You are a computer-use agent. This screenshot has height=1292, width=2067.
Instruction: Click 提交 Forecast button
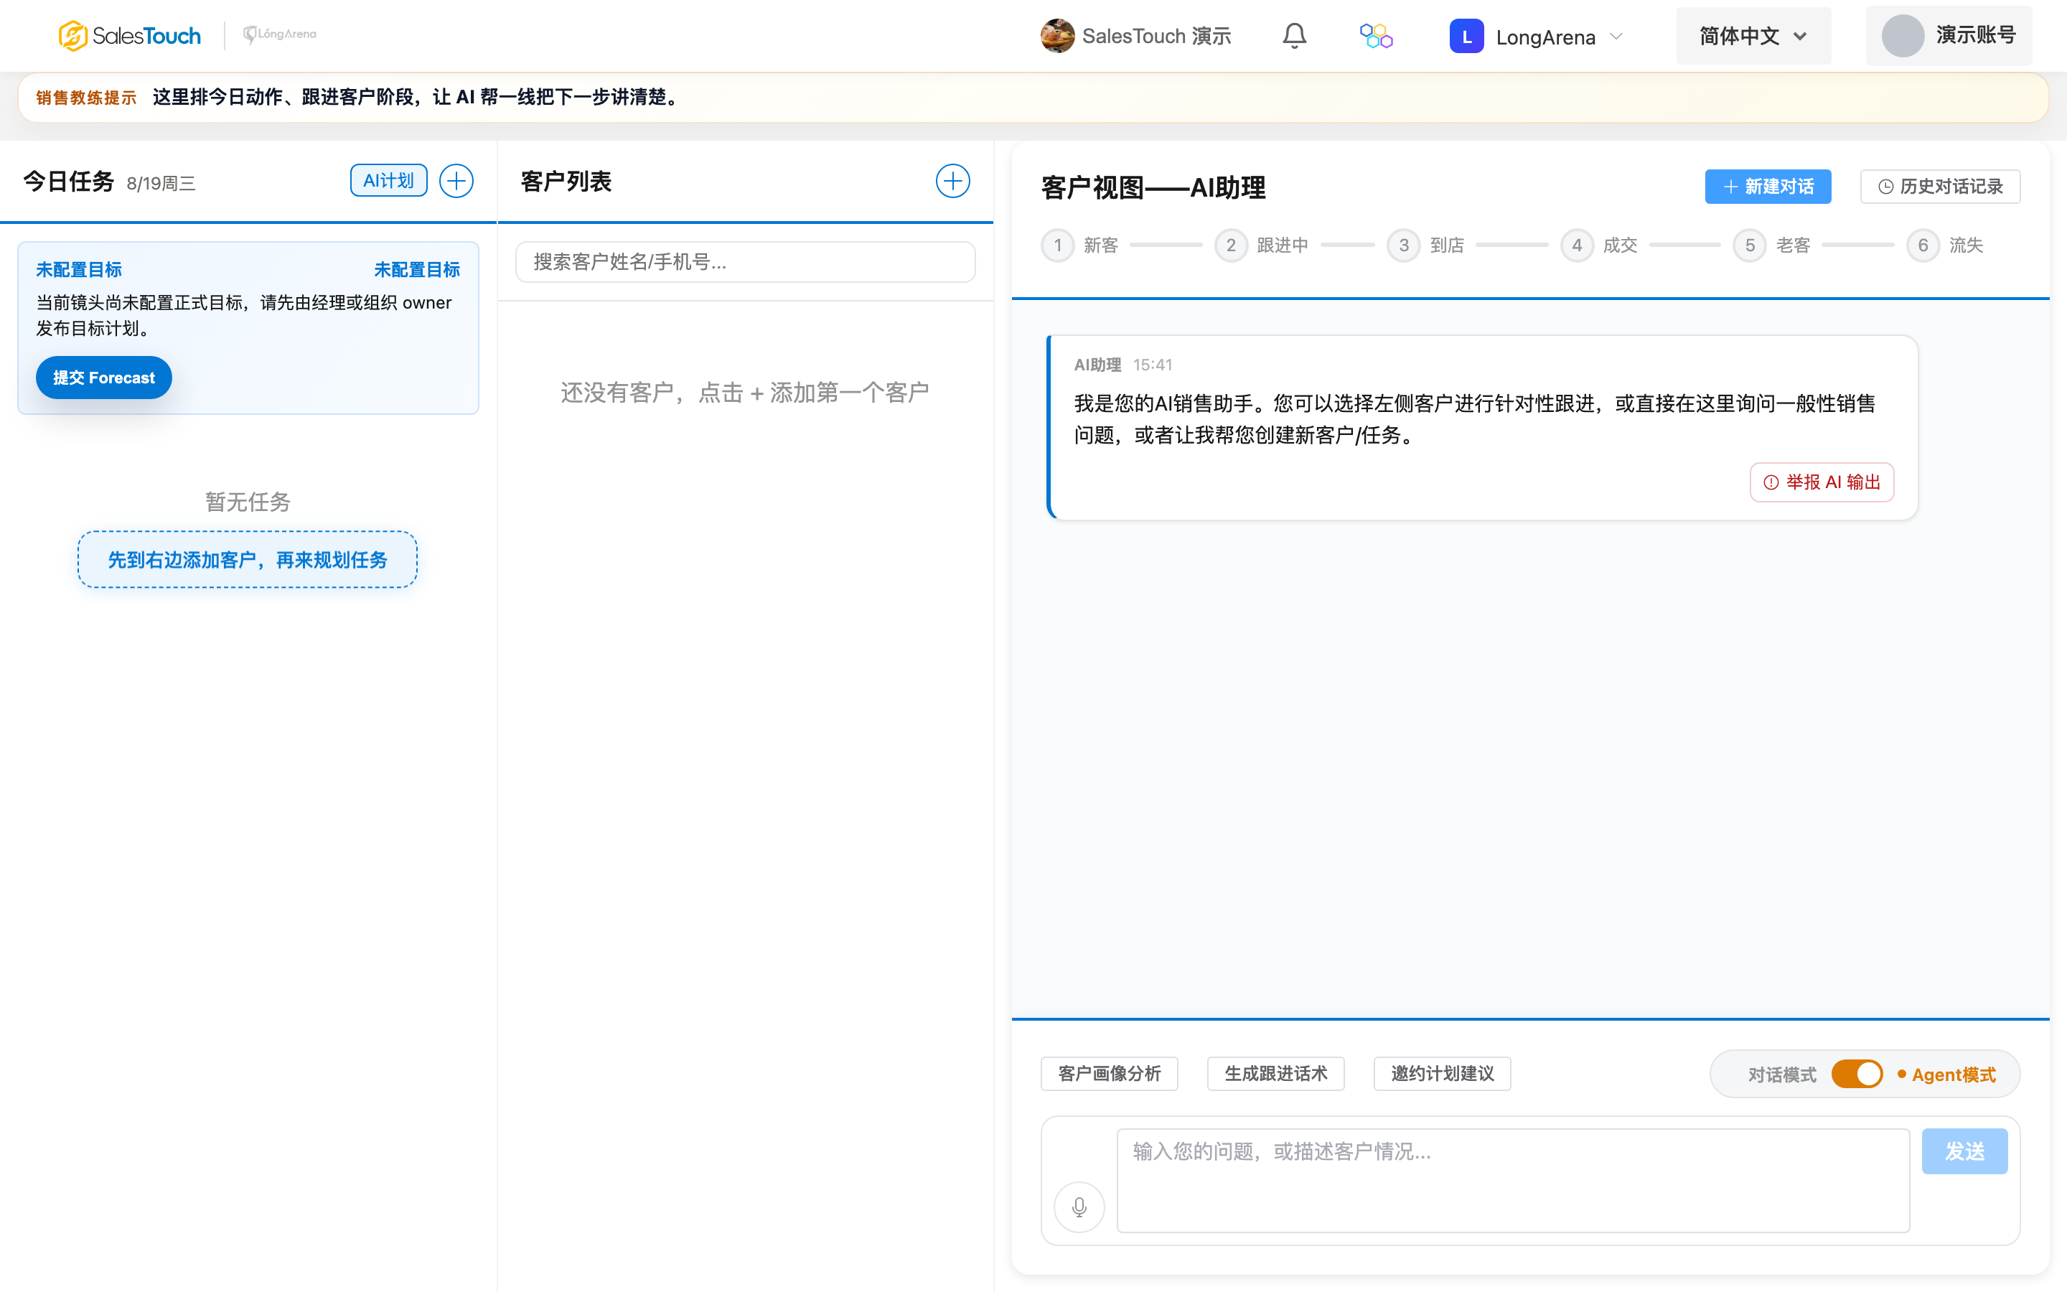tap(103, 378)
